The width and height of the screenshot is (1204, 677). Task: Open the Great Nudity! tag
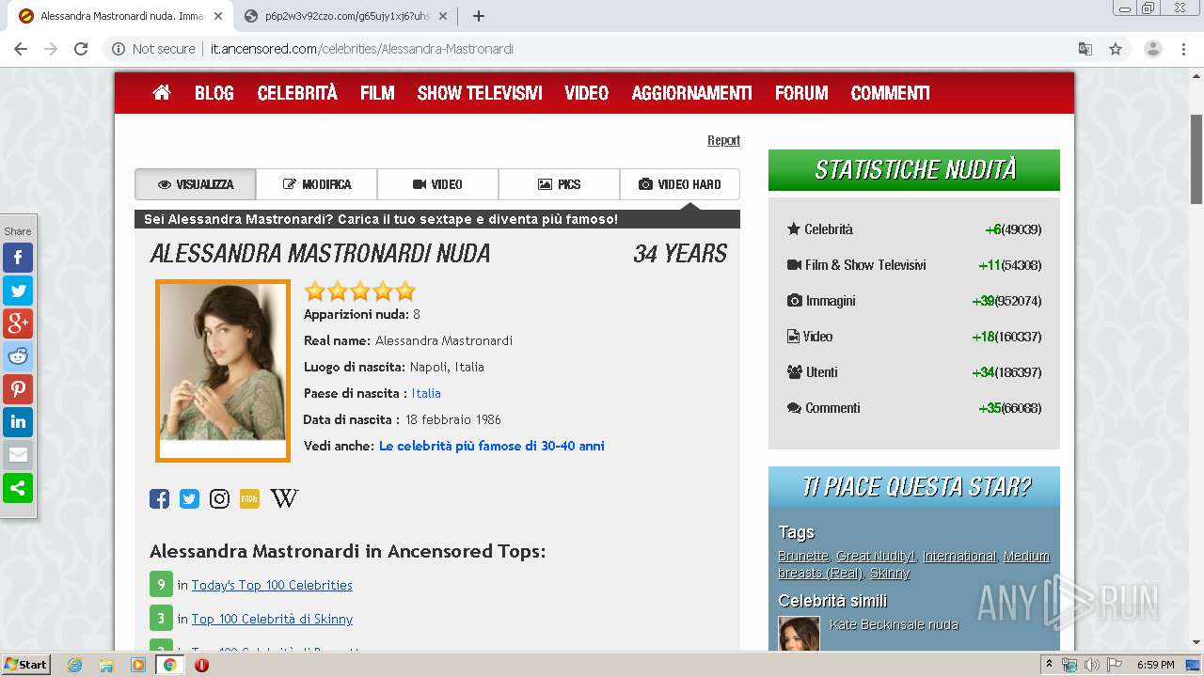pos(875,556)
